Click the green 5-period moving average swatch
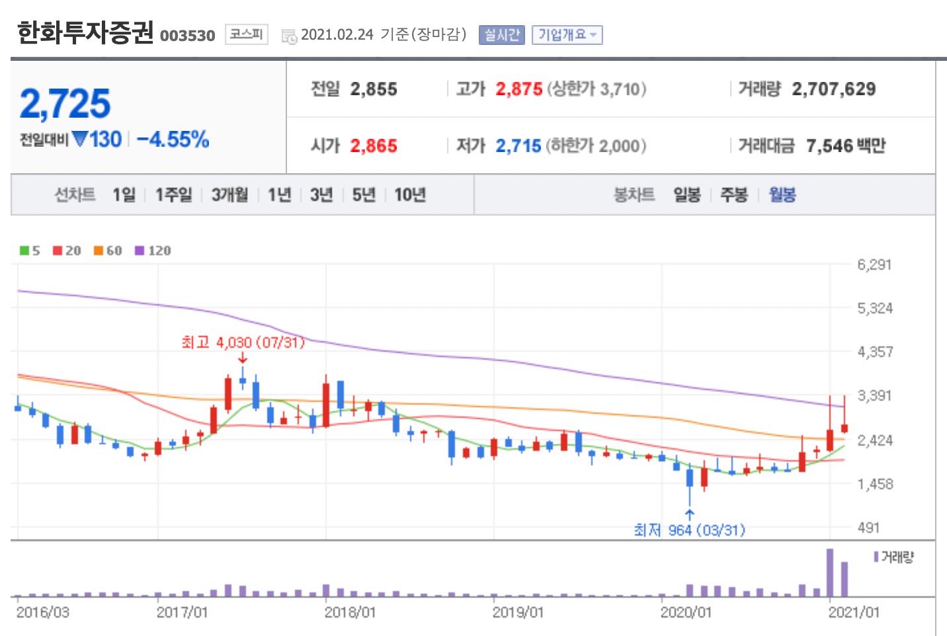Viewport: 947px width, 636px height. 24,251
